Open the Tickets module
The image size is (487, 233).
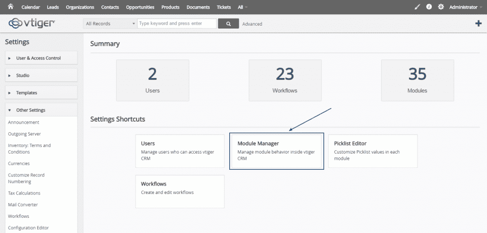pyautogui.click(x=224, y=7)
